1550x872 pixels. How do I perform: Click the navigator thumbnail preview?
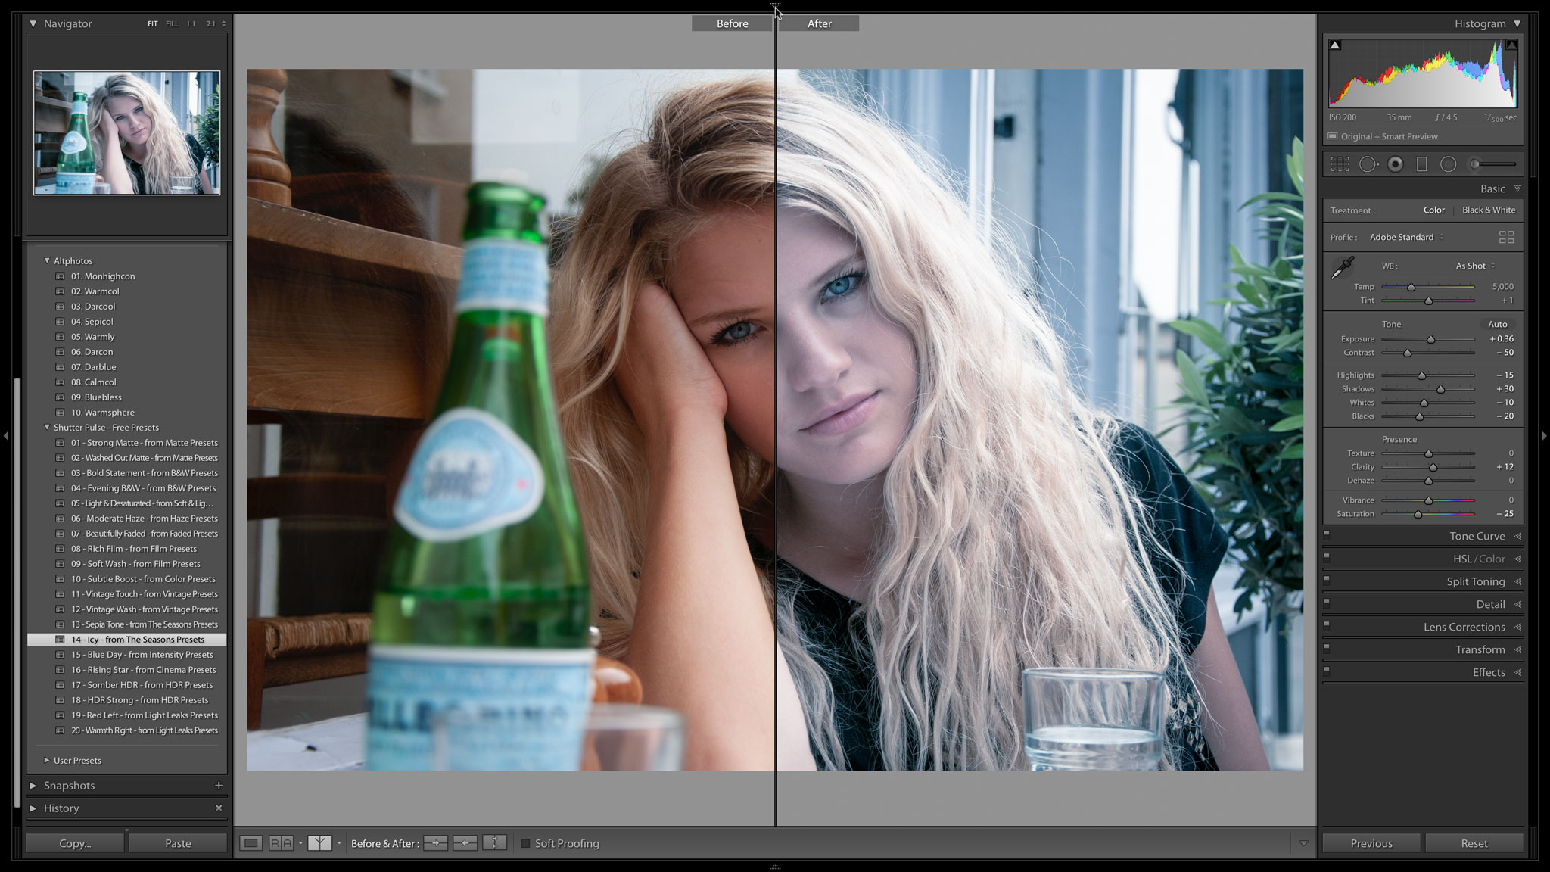(x=126, y=133)
